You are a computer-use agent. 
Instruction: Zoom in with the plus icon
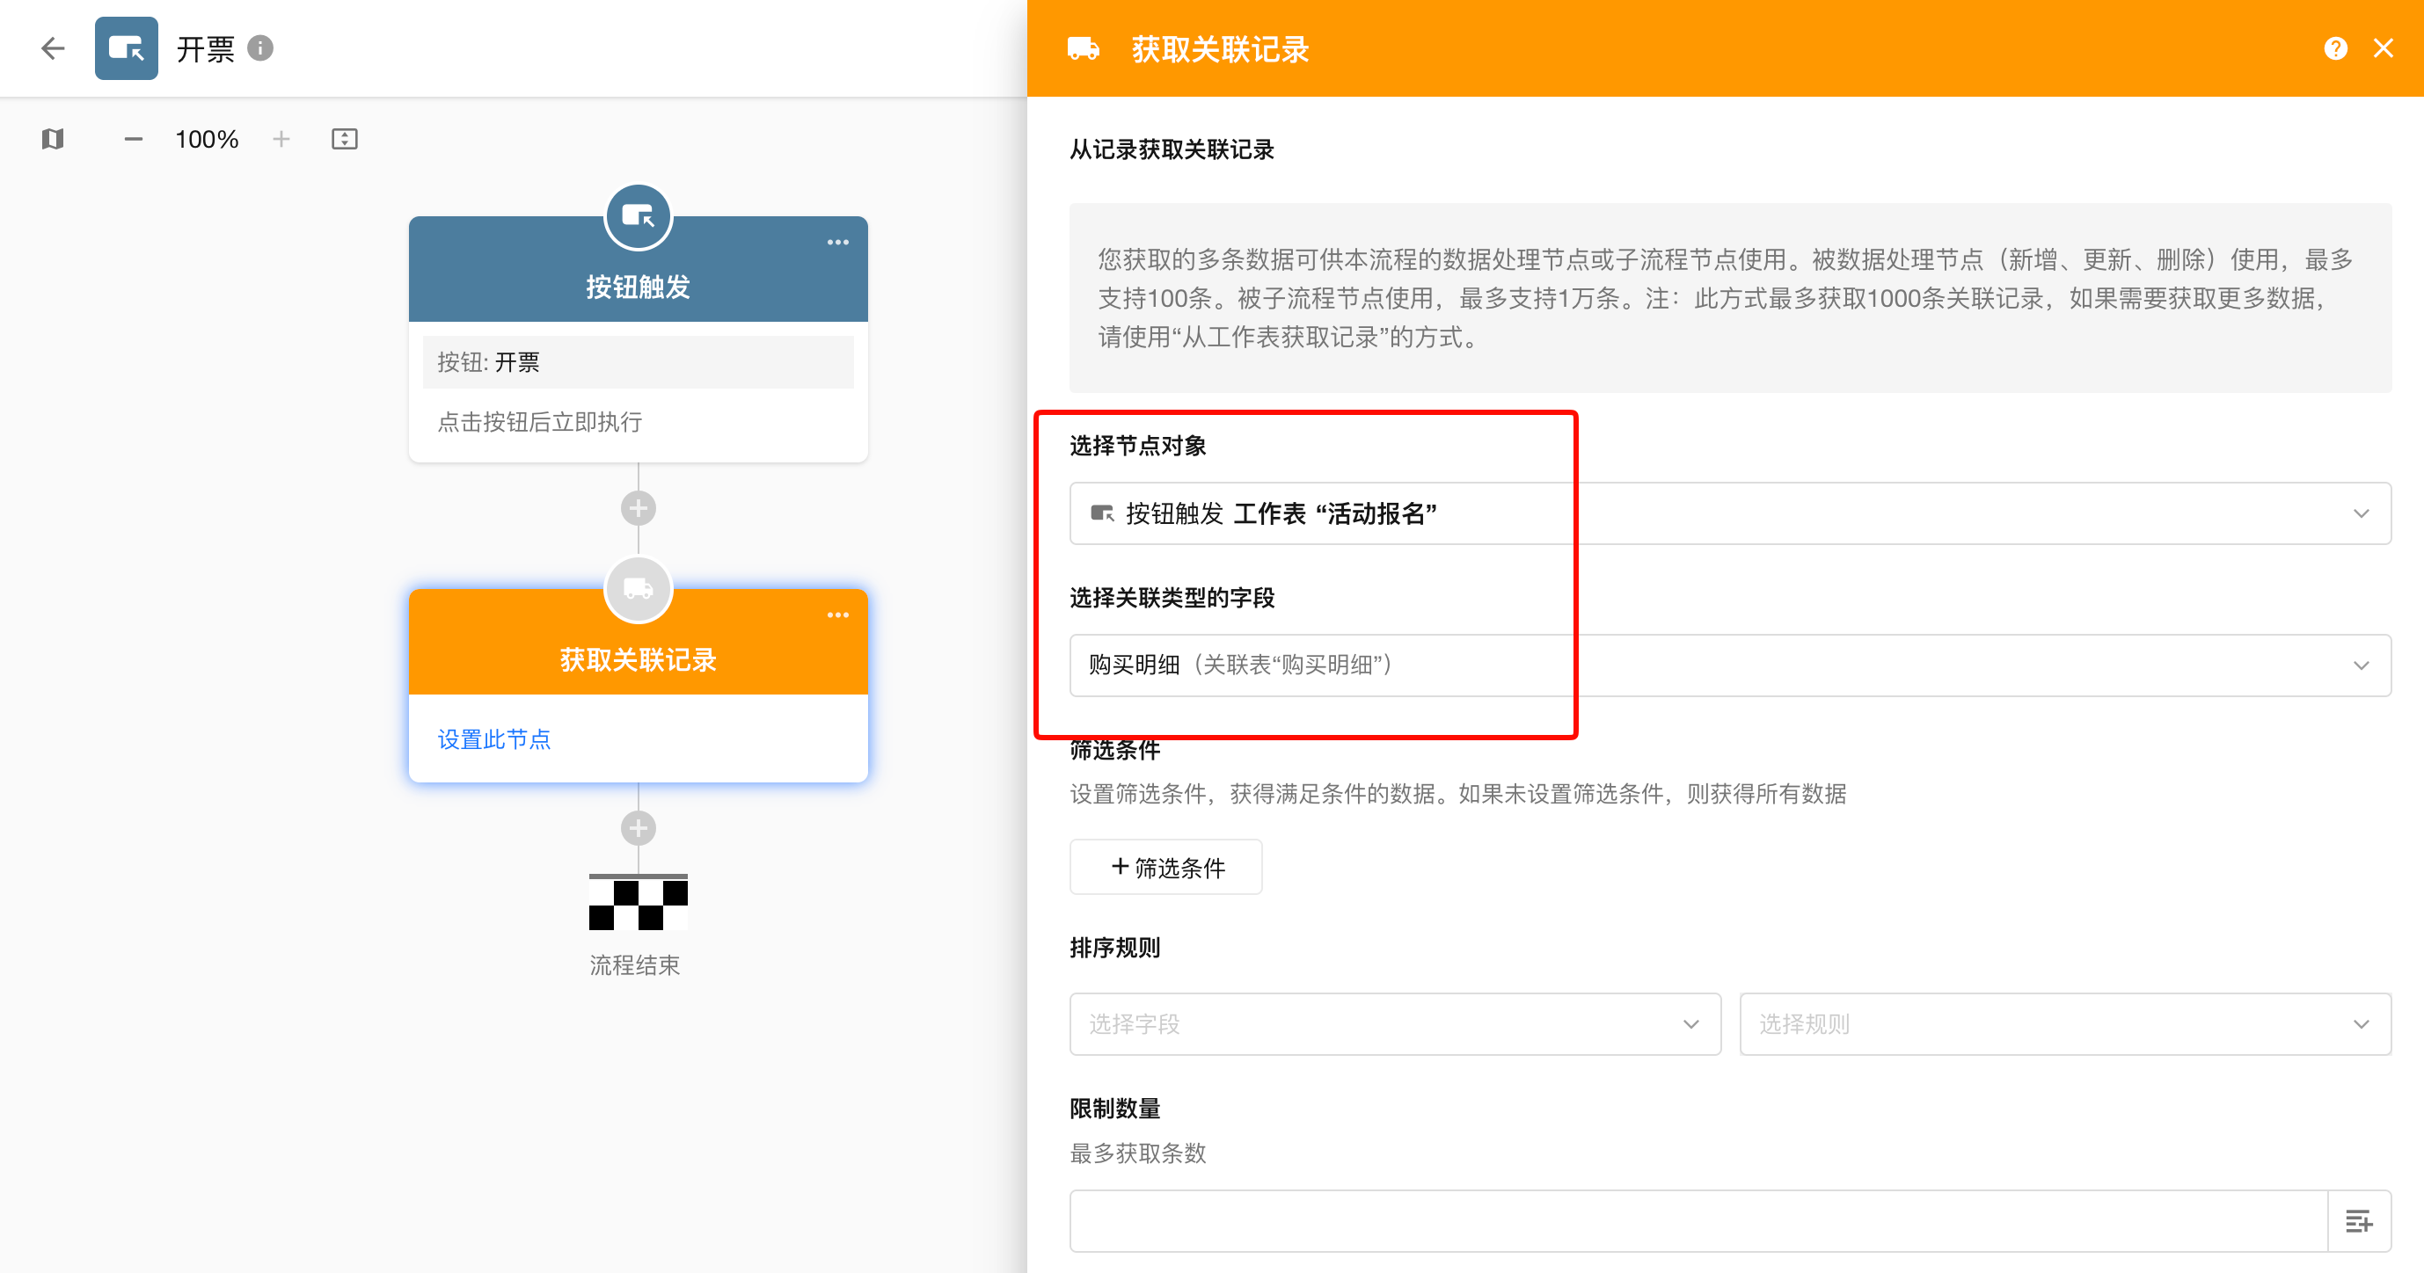pyautogui.click(x=281, y=139)
